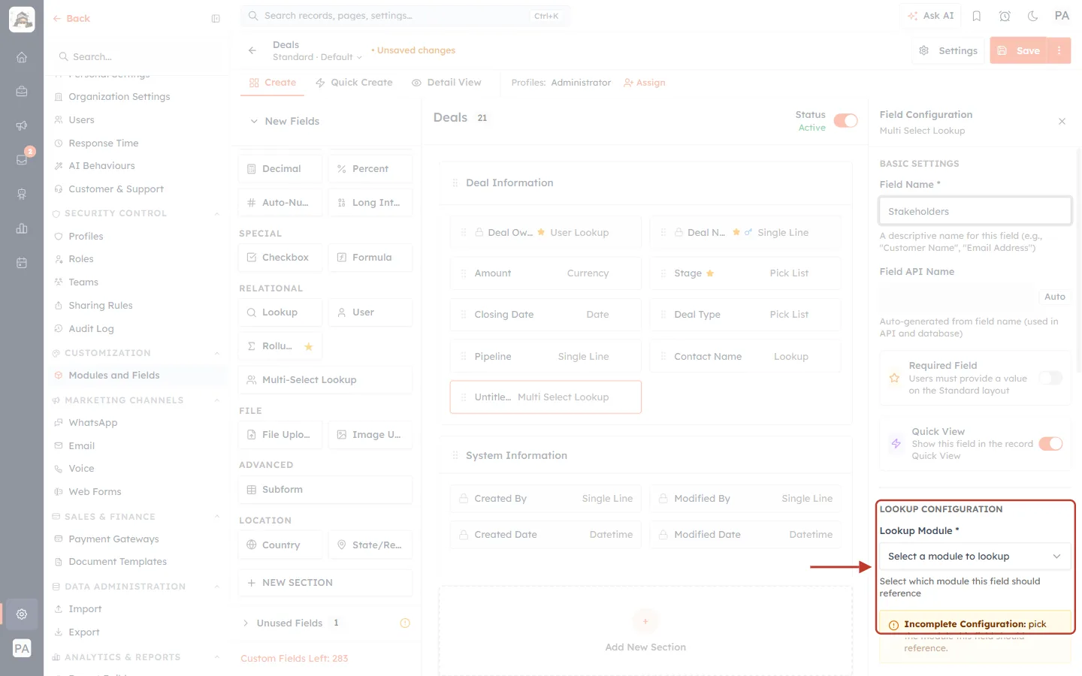Screen dimensions: 1082x676
Task: Focus the top search records bar
Action: point(406,16)
